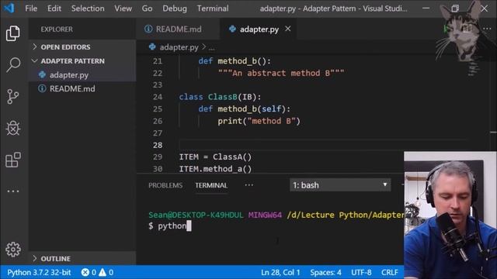
Task: Click the terminal prompt after python
Action: tap(189, 226)
